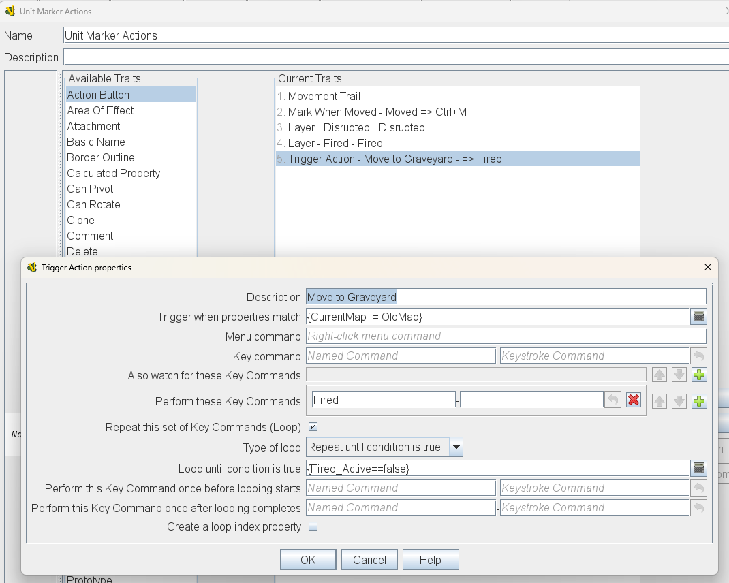729x583 pixels.
Task: Click Key command Named Command field
Action: [x=401, y=356]
